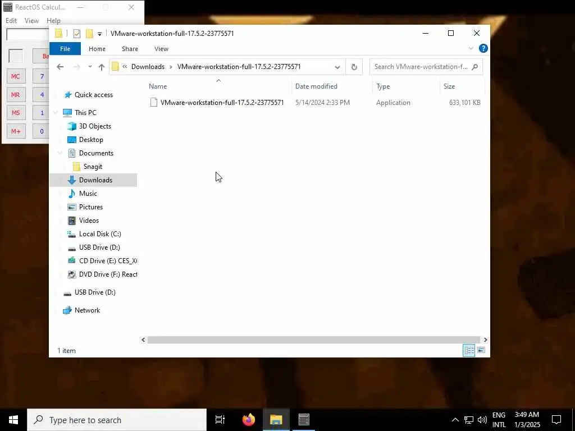
Task: Open CD Drive (E:) in sidebar
Action: click(x=108, y=261)
